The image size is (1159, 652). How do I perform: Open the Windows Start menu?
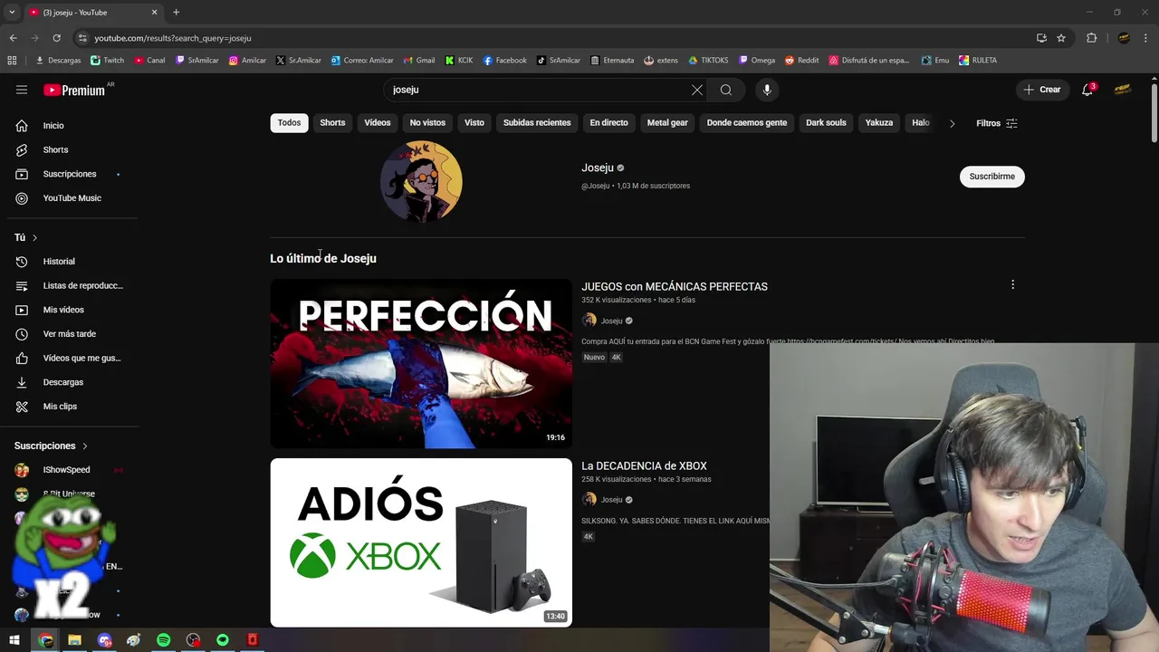point(14,640)
